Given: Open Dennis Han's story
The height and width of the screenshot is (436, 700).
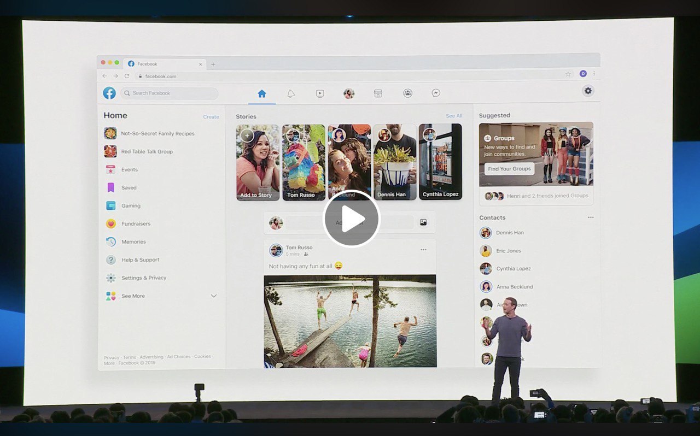Looking at the screenshot, I should click(x=395, y=162).
